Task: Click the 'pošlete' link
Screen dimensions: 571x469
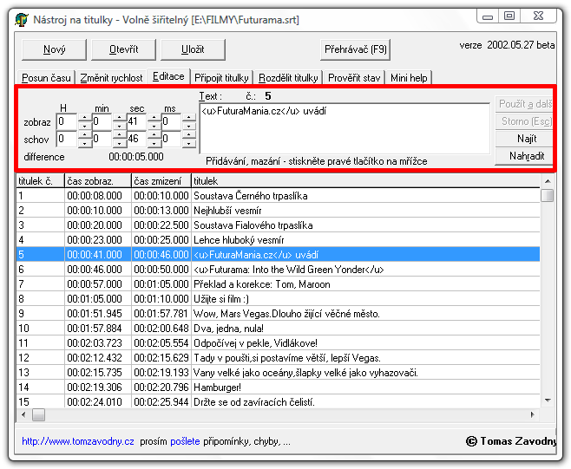Action: pyautogui.click(x=185, y=441)
